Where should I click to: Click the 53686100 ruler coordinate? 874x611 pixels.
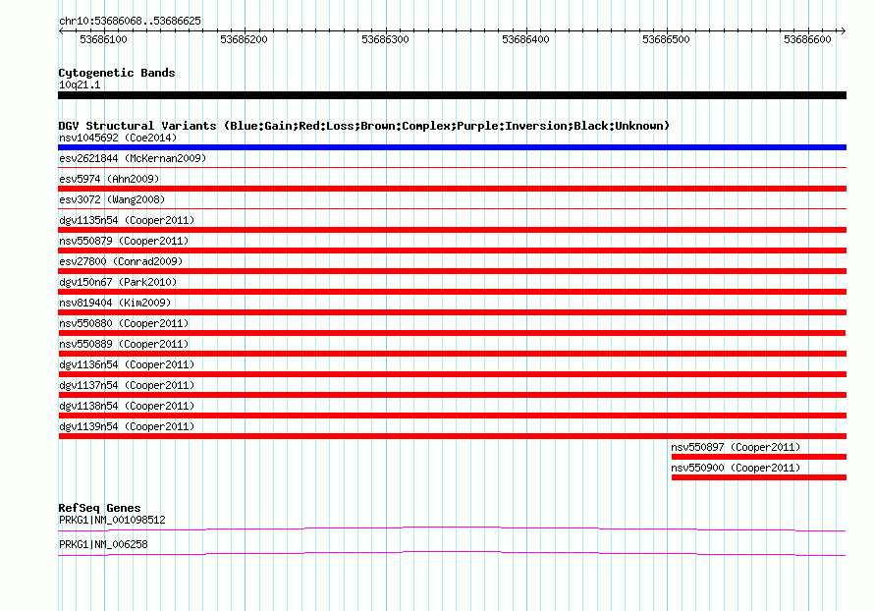(x=104, y=39)
